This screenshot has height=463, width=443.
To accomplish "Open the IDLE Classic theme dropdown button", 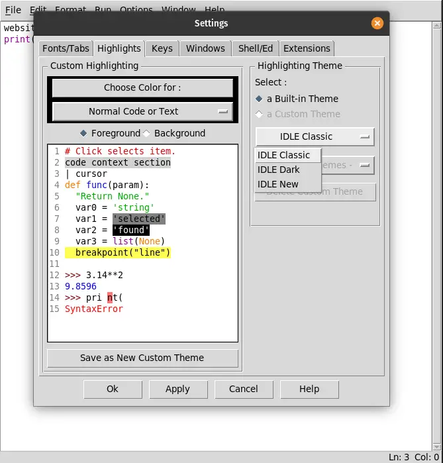I will (x=315, y=136).
